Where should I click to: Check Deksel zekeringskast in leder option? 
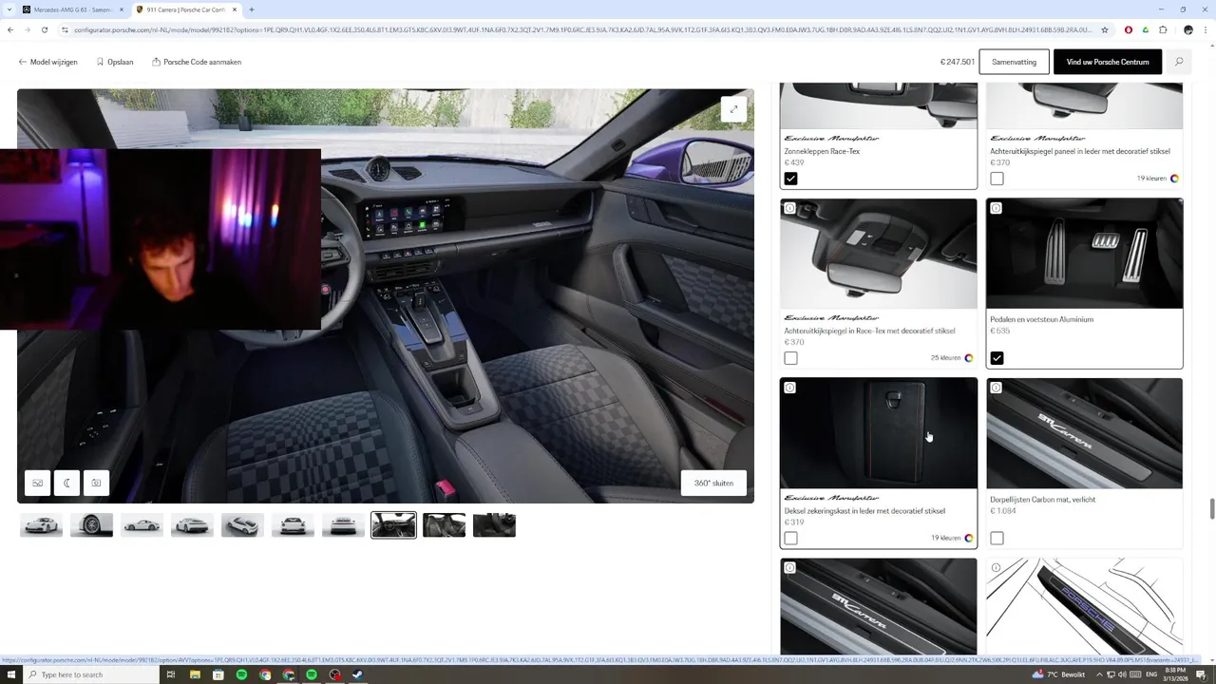[x=790, y=538]
